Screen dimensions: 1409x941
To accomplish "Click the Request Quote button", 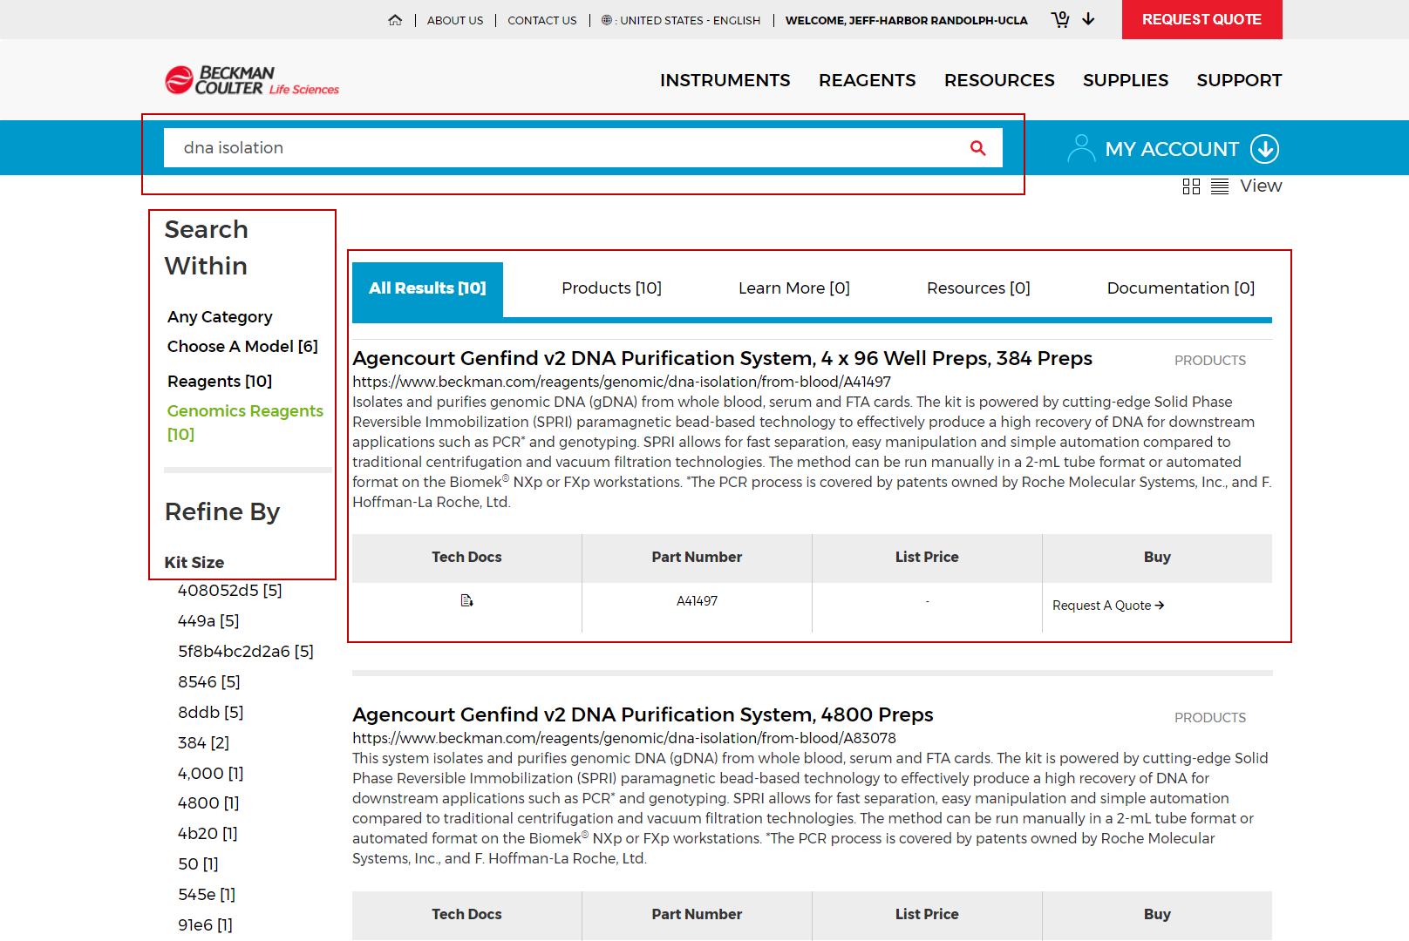I will 1201,19.
